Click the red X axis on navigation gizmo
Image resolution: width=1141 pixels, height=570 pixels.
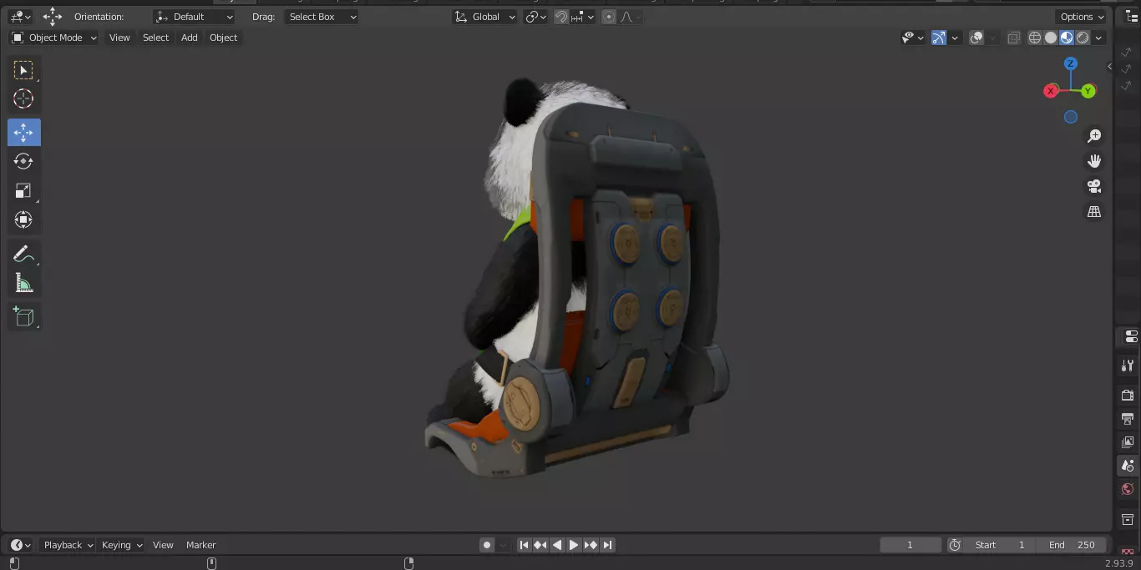[1051, 91]
